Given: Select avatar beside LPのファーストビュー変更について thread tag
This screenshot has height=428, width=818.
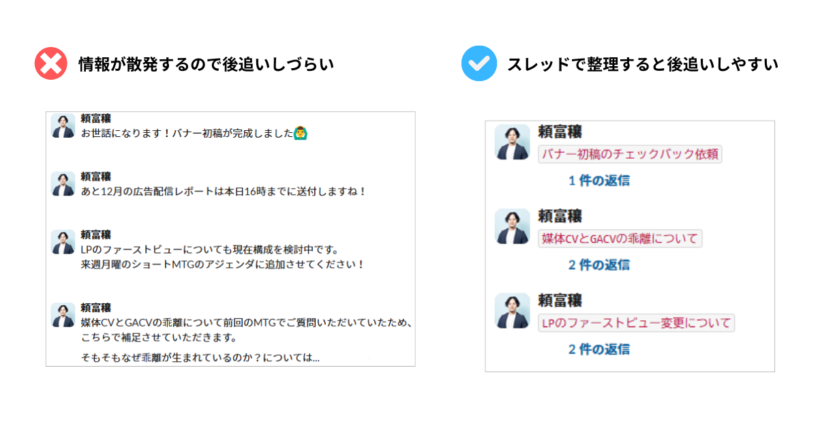Looking at the screenshot, I should click(512, 311).
